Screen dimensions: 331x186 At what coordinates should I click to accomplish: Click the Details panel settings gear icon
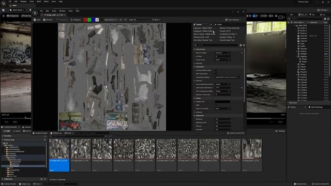pyautogui.click(x=244, y=45)
